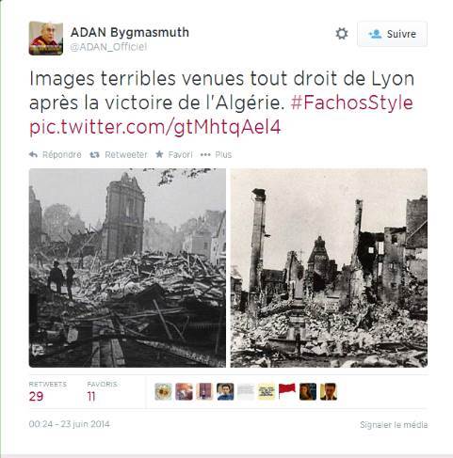This screenshot has width=453, height=458.
Task: Open the right photo of destroyed buildings
Action: pos(329,268)
